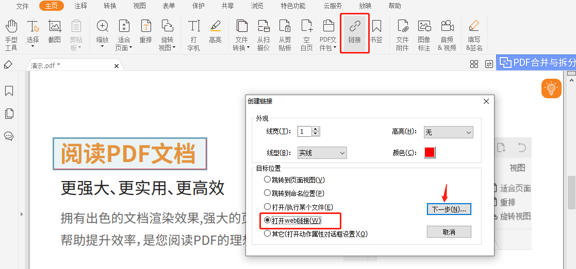This screenshot has height=269, width=576.
Task: Select the 其它 action properties radio option
Action: (x=267, y=234)
